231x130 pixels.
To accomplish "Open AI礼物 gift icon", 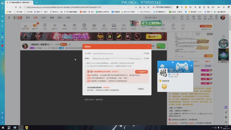I will tap(74, 26).
